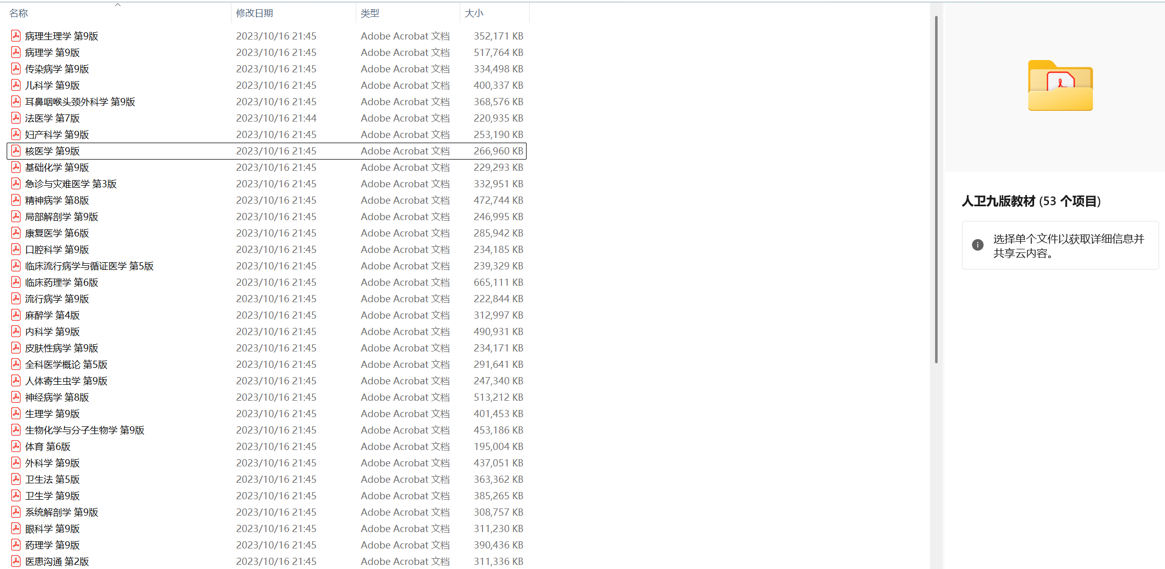
Task: Click the PDF icon for 麻醉学 第4版
Action: tap(16, 315)
